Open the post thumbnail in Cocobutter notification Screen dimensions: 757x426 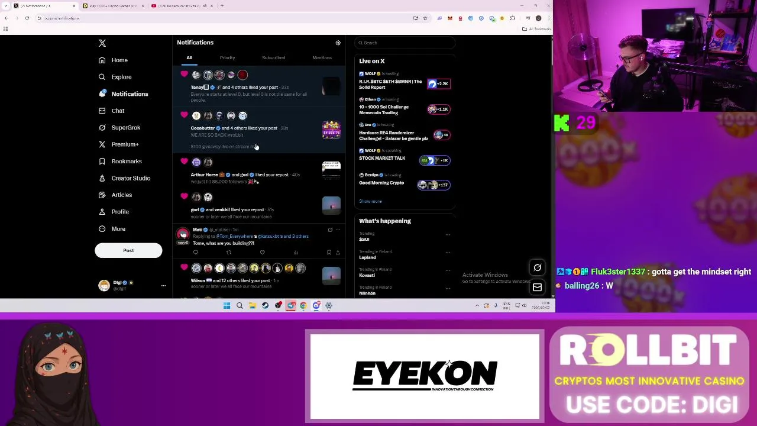pyautogui.click(x=331, y=130)
